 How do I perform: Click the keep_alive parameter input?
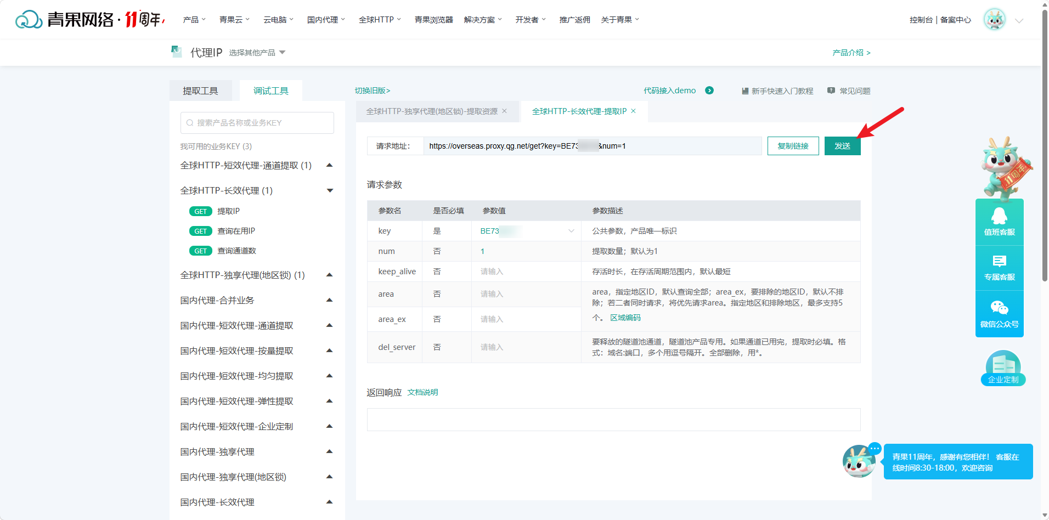527,272
